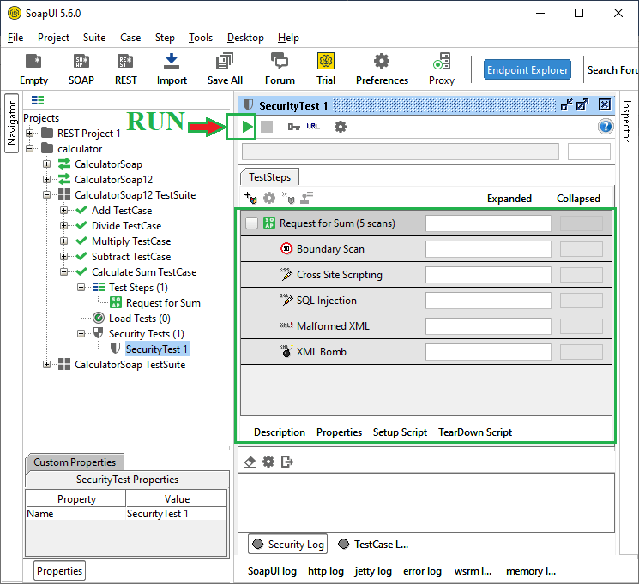
Task: Open the error log tab
Action: [422, 571]
